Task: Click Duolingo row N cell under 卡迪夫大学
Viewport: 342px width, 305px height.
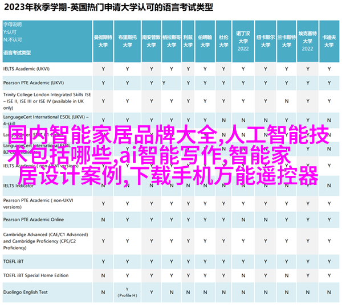Action: 329,292
